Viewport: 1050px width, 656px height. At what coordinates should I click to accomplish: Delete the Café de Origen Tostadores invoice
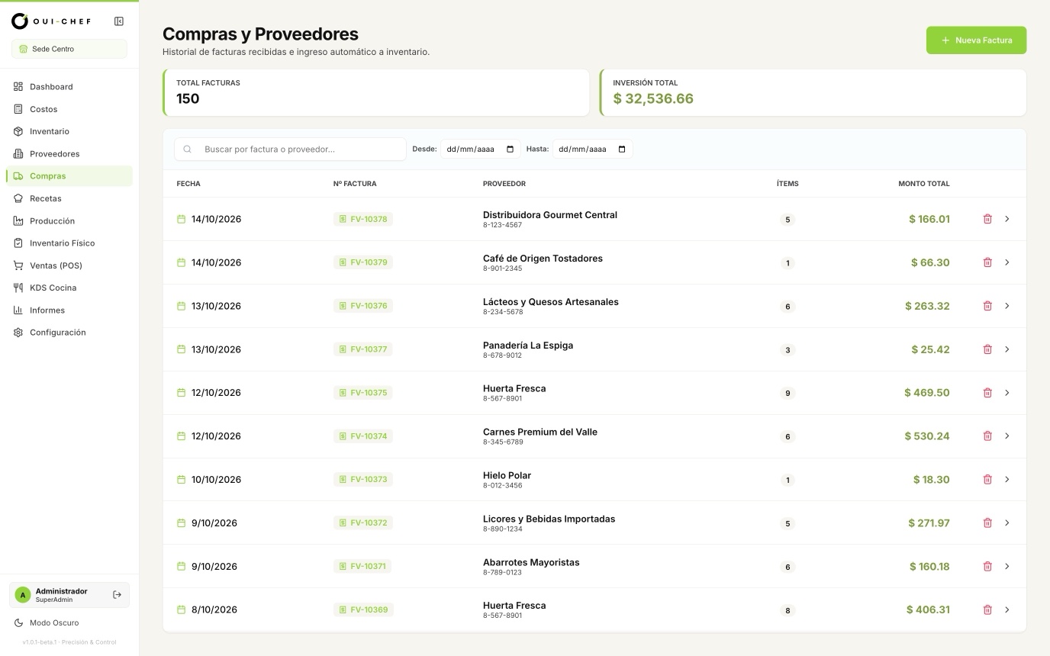(x=987, y=262)
